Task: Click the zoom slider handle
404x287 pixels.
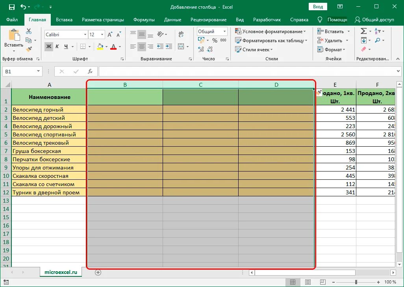Action: [x=356, y=282]
